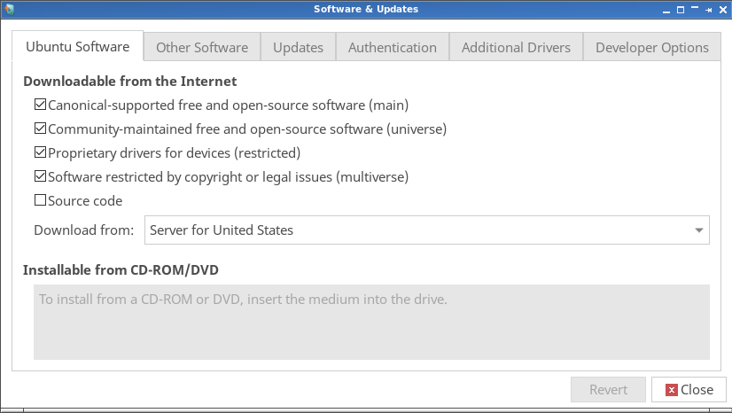The width and height of the screenshot is (732, 413).
Task: Open the Developer Options tab
Action: pos(652,47)
